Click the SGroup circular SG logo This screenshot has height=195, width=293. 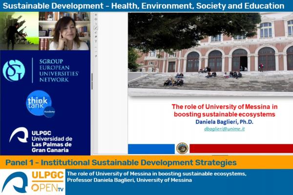point(14,71)
